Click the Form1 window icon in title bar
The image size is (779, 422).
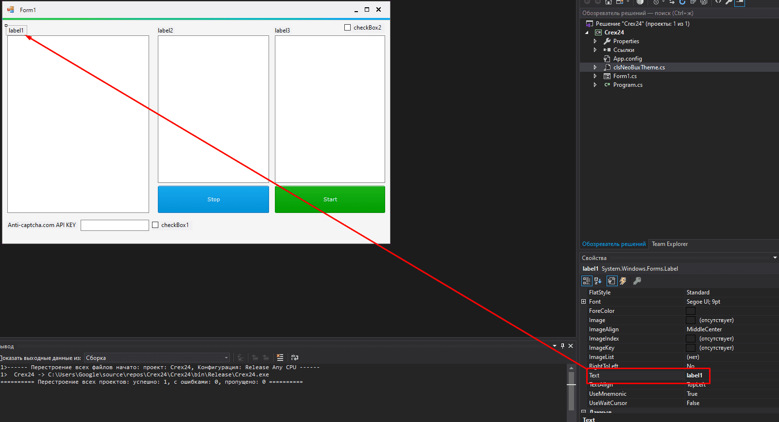(x=11, y=10)
